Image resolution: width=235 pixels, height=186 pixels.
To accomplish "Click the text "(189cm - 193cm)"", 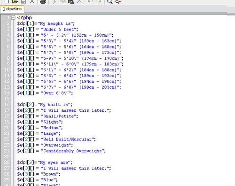I will pos(98,76).
